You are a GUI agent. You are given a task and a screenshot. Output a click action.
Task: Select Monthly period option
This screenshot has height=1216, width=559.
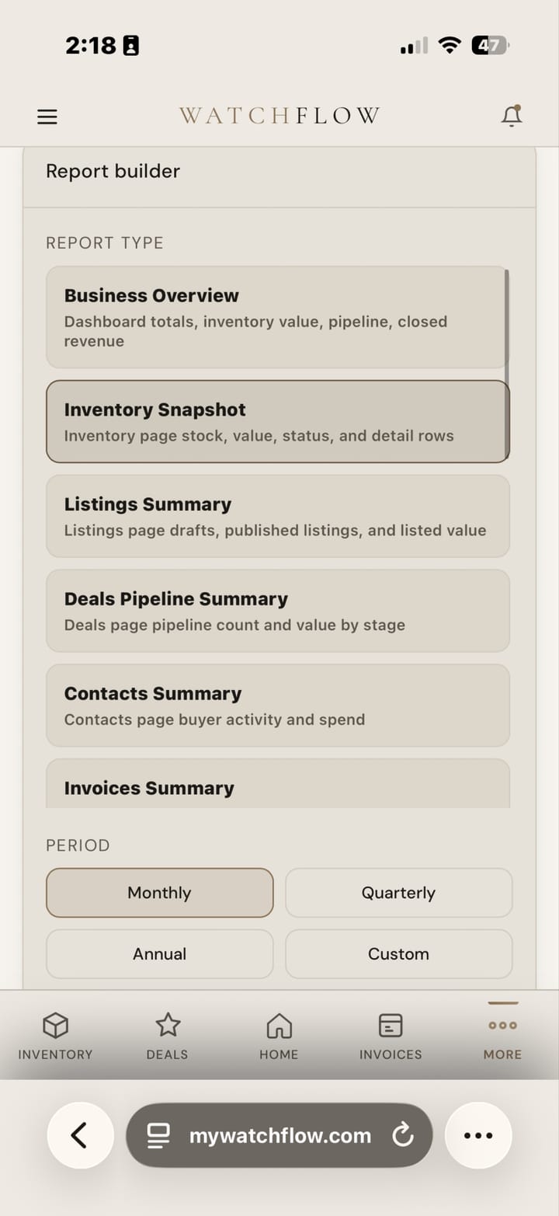(x=160, y=893)
